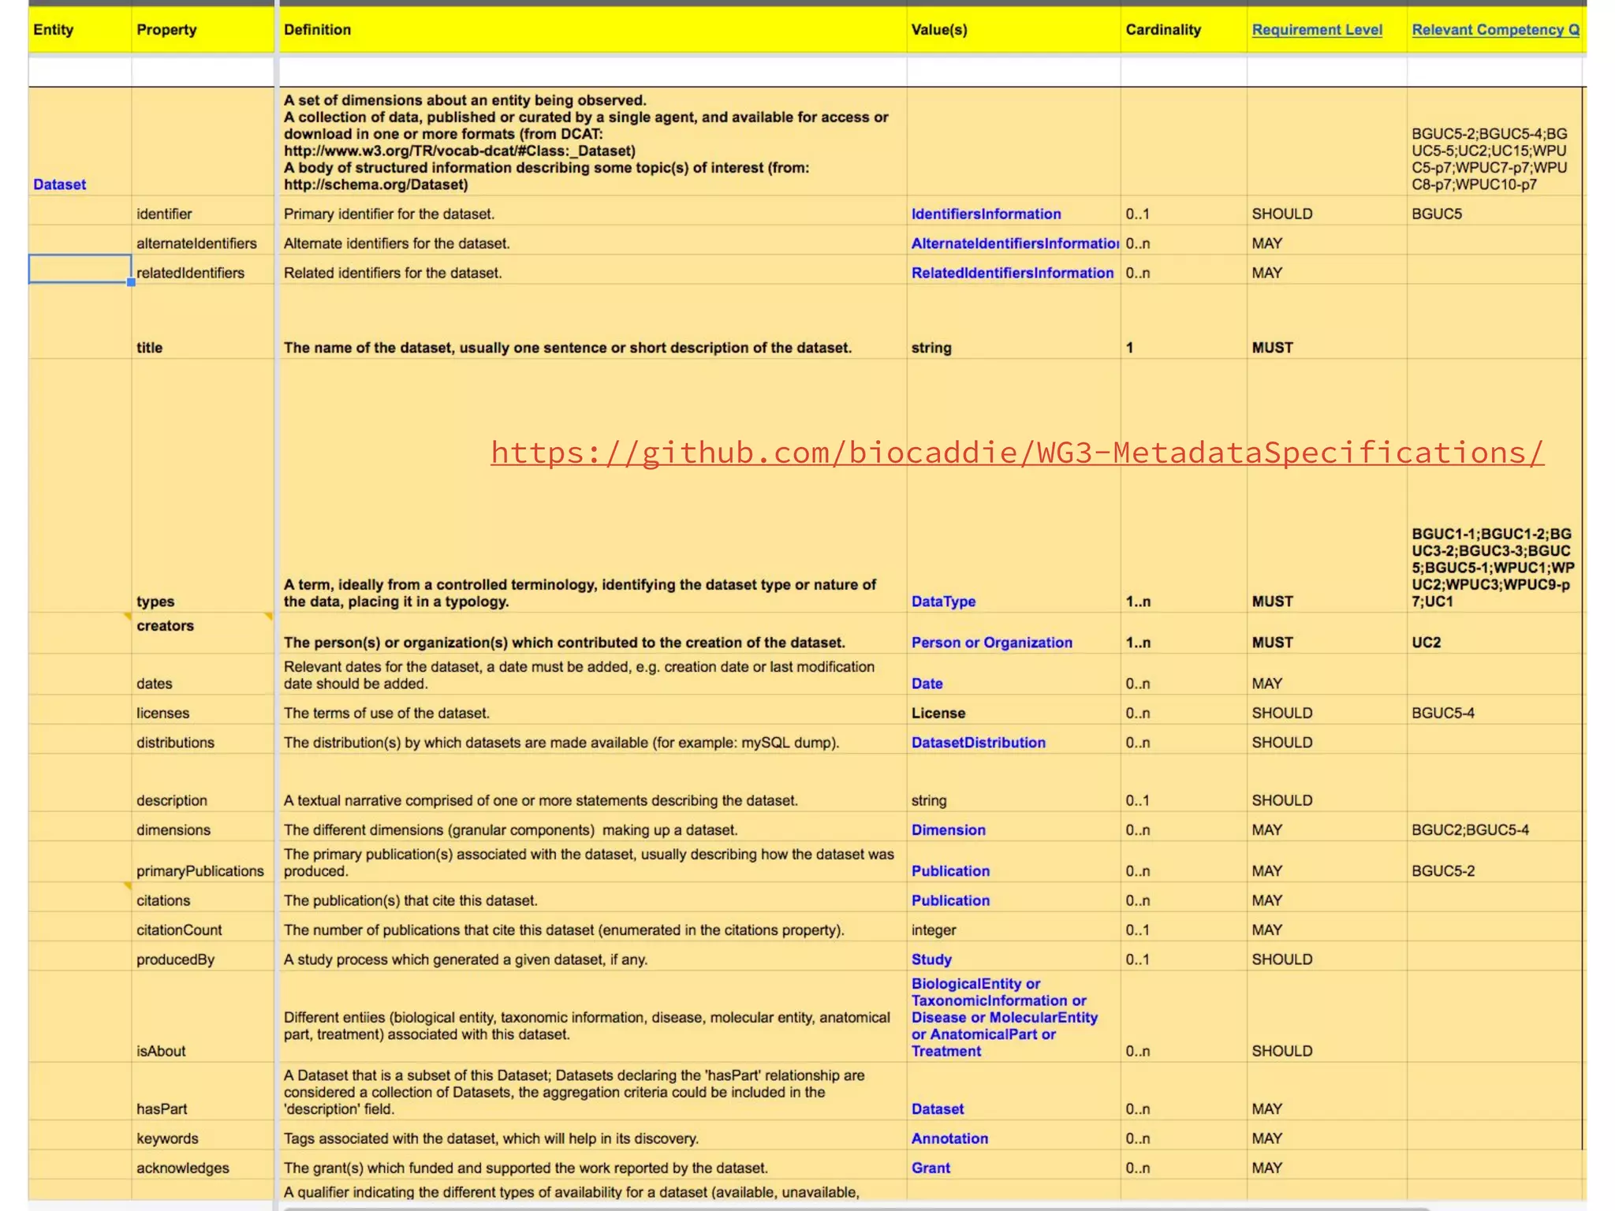
Task: Open the Publication link in citations row
Action: (x=950, y=900)
